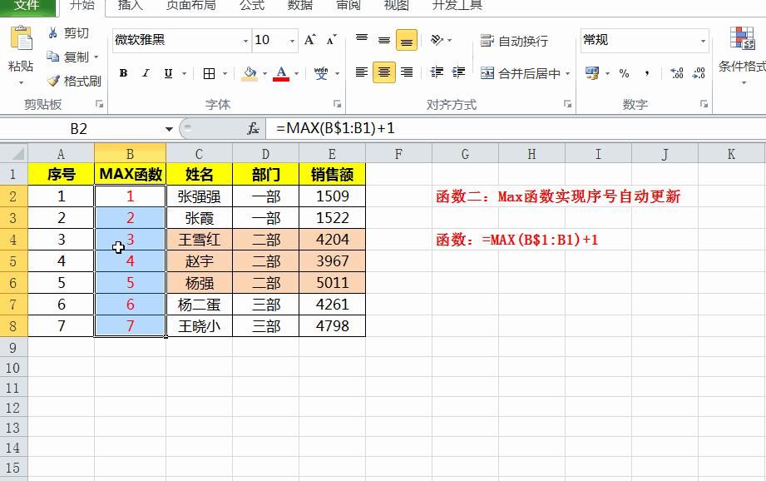Open font (字体) group dialog launcher
766x481 pixels.
click(337, 104)
